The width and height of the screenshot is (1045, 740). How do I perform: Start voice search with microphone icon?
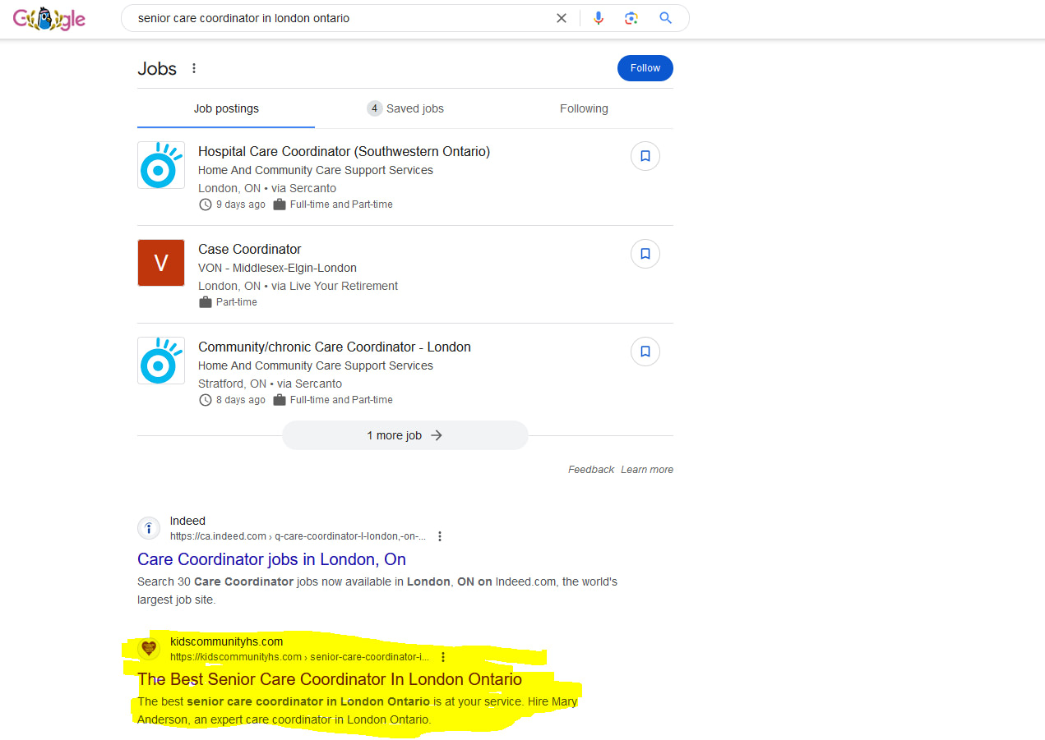pyautogui.click(x=599, y=18)
